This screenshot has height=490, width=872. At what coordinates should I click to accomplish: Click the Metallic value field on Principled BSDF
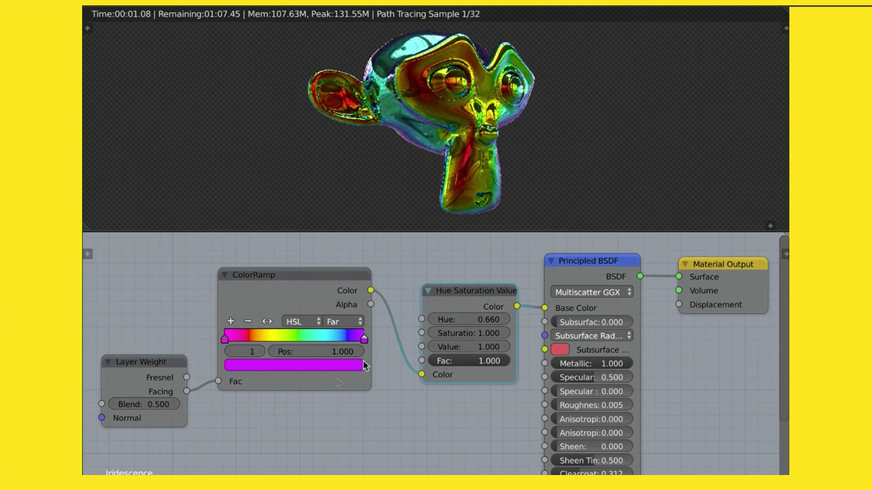coord(591,363)
